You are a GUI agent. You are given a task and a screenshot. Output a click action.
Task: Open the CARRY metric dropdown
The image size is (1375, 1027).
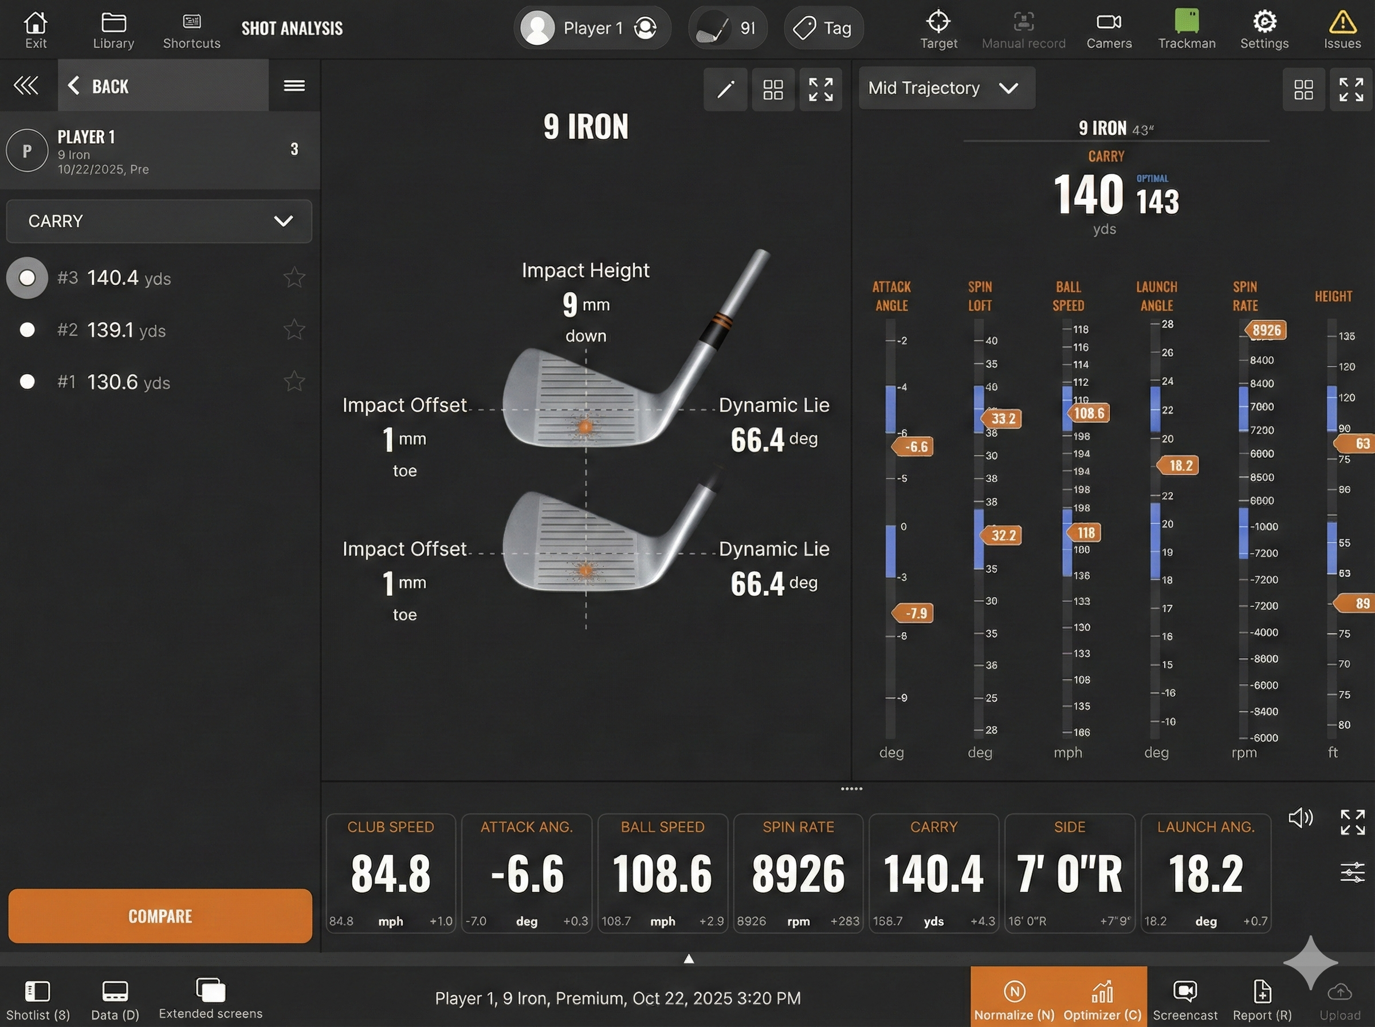[159, 221]
